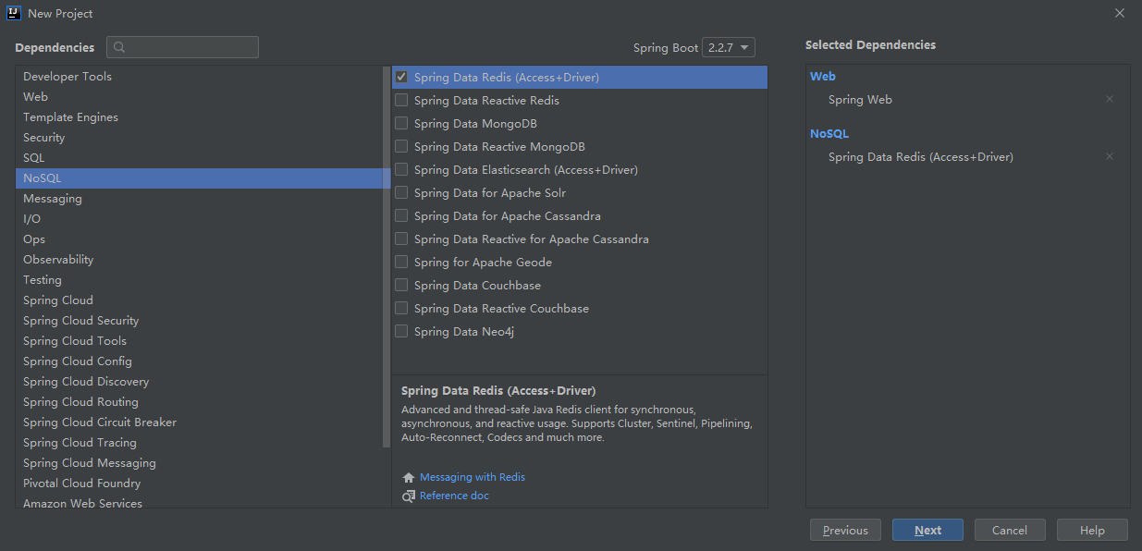Select Spring Data Redis in Selected Dependencies
The width and height of the screenshot is (1142, 551).
tap(921, 156)
